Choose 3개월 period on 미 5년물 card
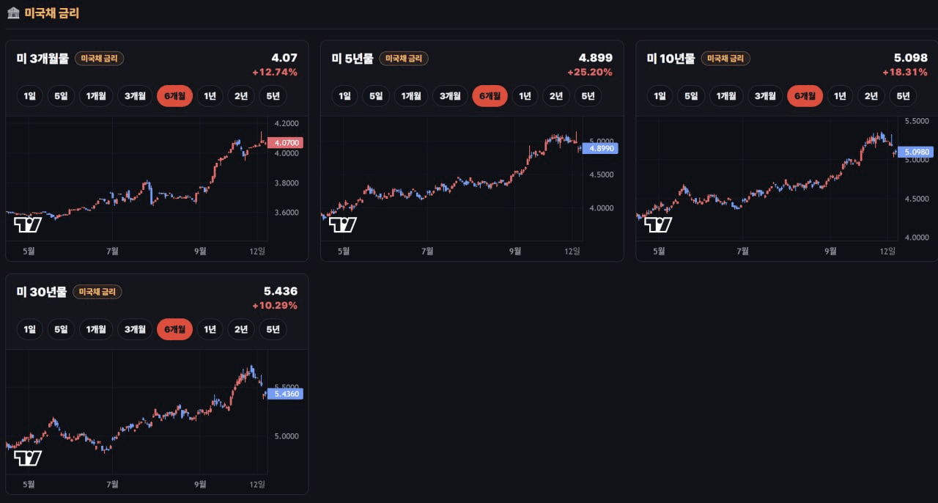Screen dimensions: 938x503 click(450, 96)
